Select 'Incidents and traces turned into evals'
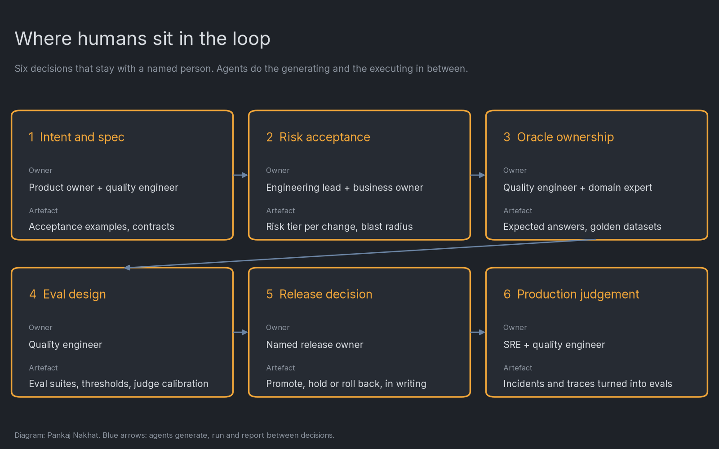 tap(588, 384)
